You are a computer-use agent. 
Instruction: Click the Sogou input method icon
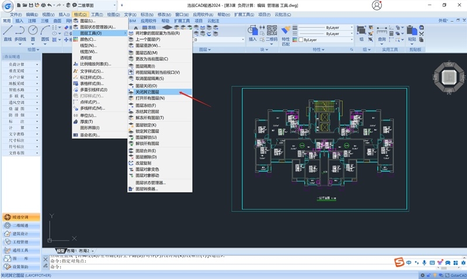(399, 262)
